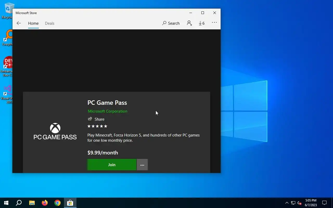333x208 pixels.
Task: Select the Recycle Bin desktop icon
Action: [7, 10]
